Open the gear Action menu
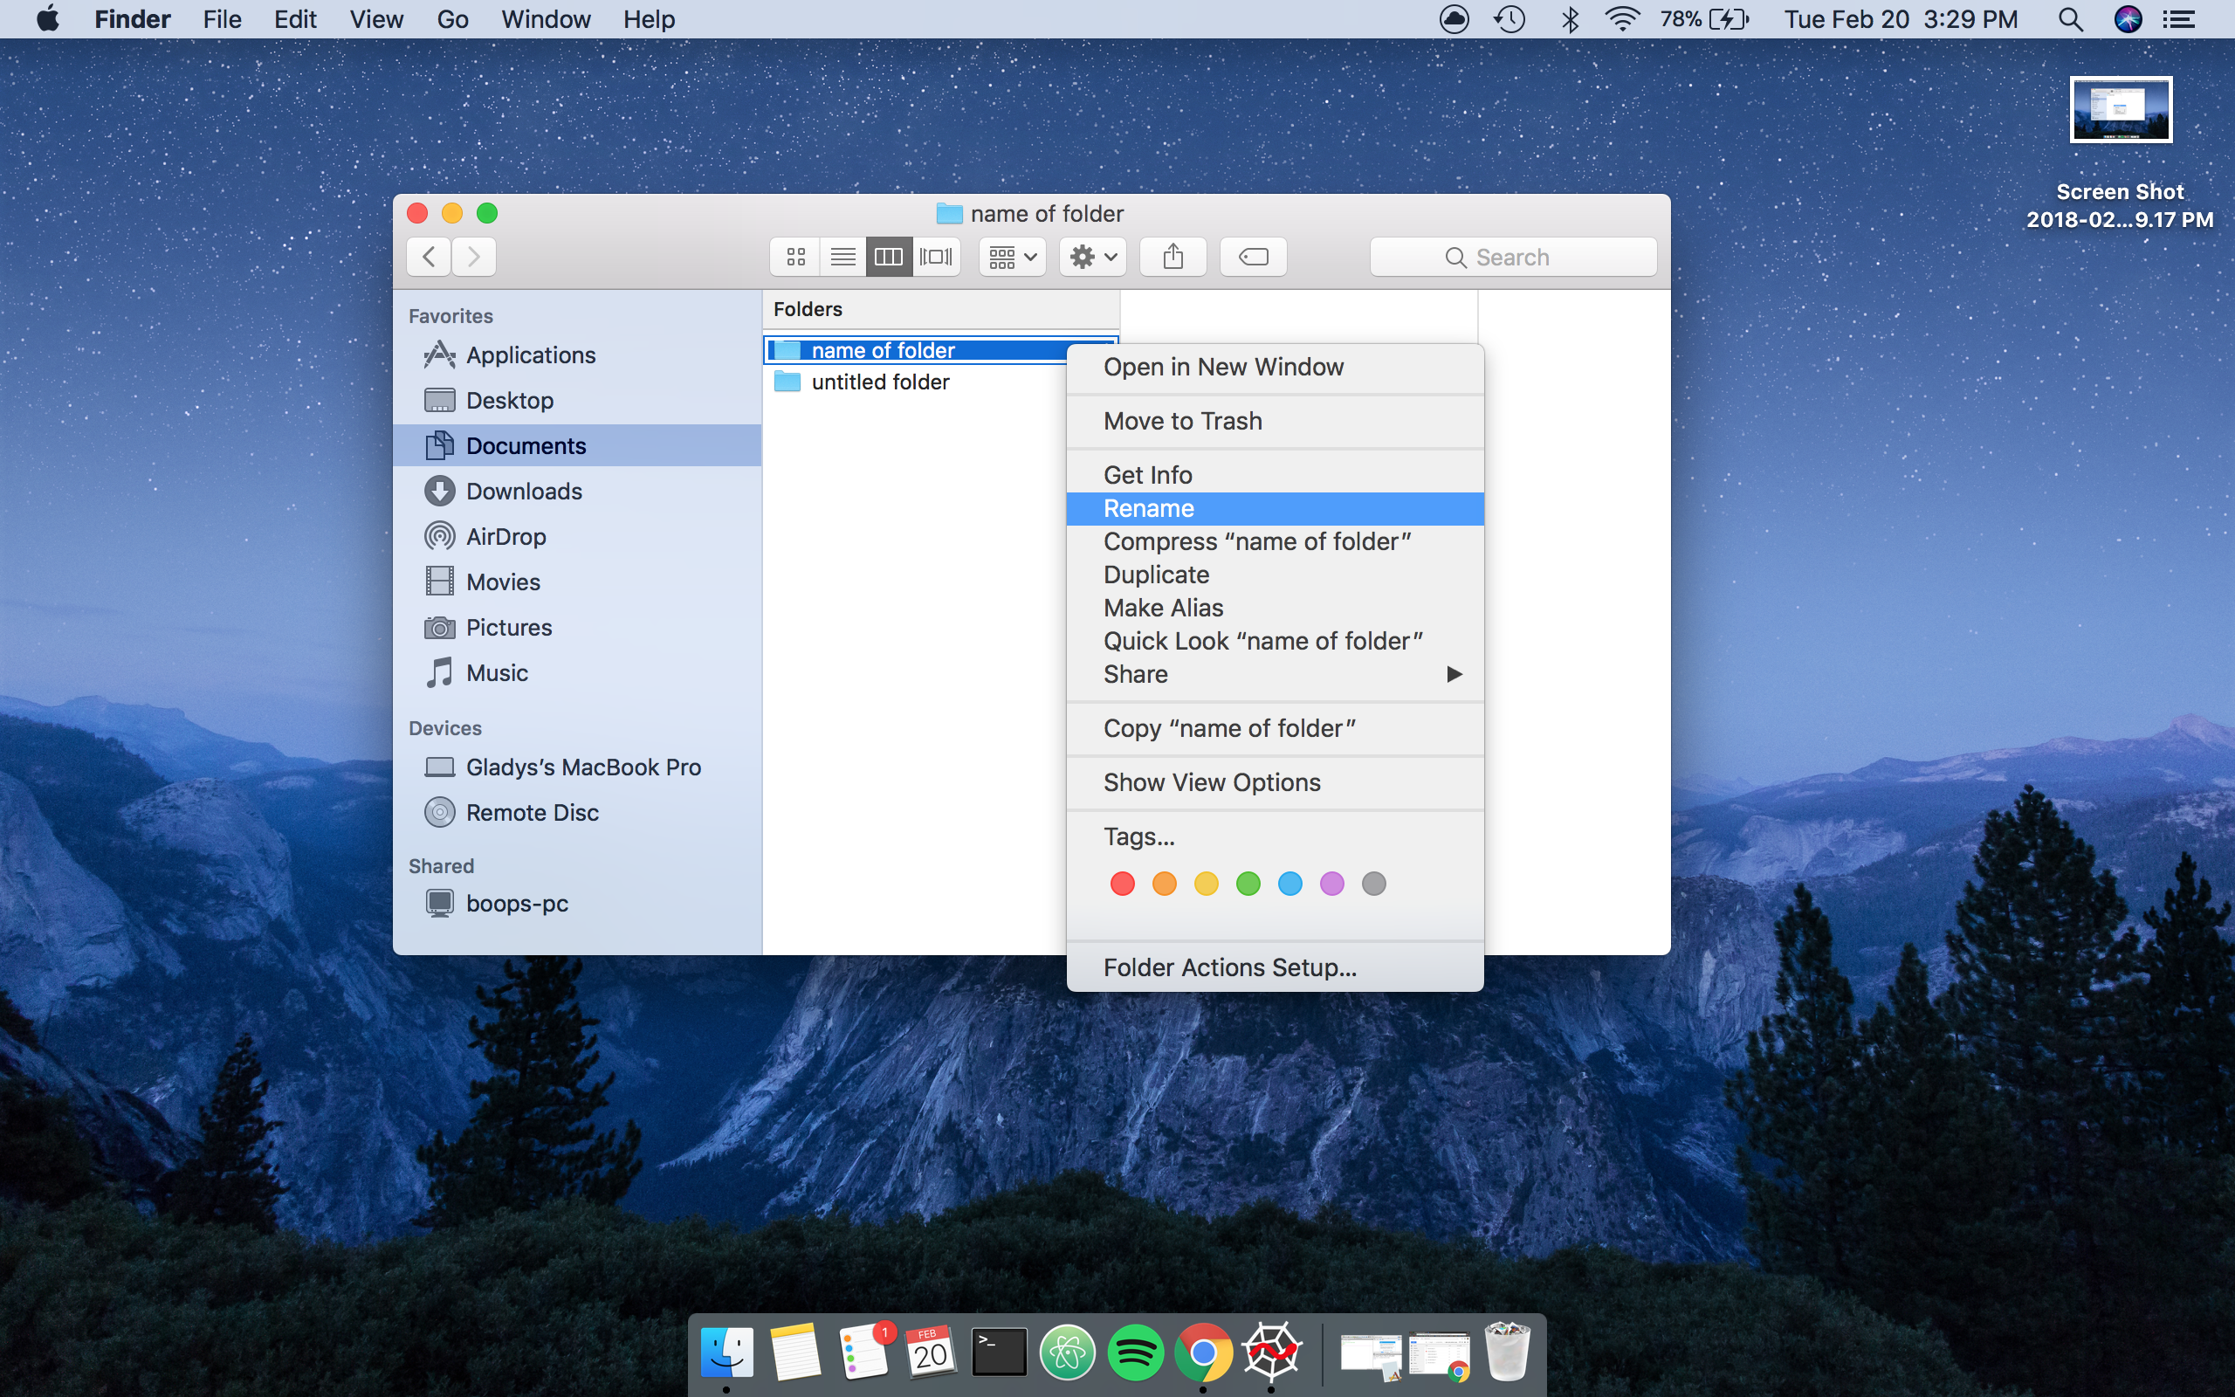Screen dimensions: 2235x1397 (1092, 257)
